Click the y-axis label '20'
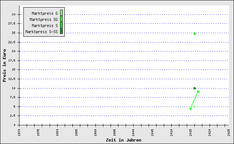 [14, 51]
